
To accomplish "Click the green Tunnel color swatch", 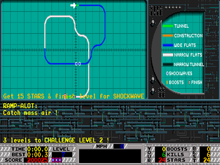I will click(168, 26).
